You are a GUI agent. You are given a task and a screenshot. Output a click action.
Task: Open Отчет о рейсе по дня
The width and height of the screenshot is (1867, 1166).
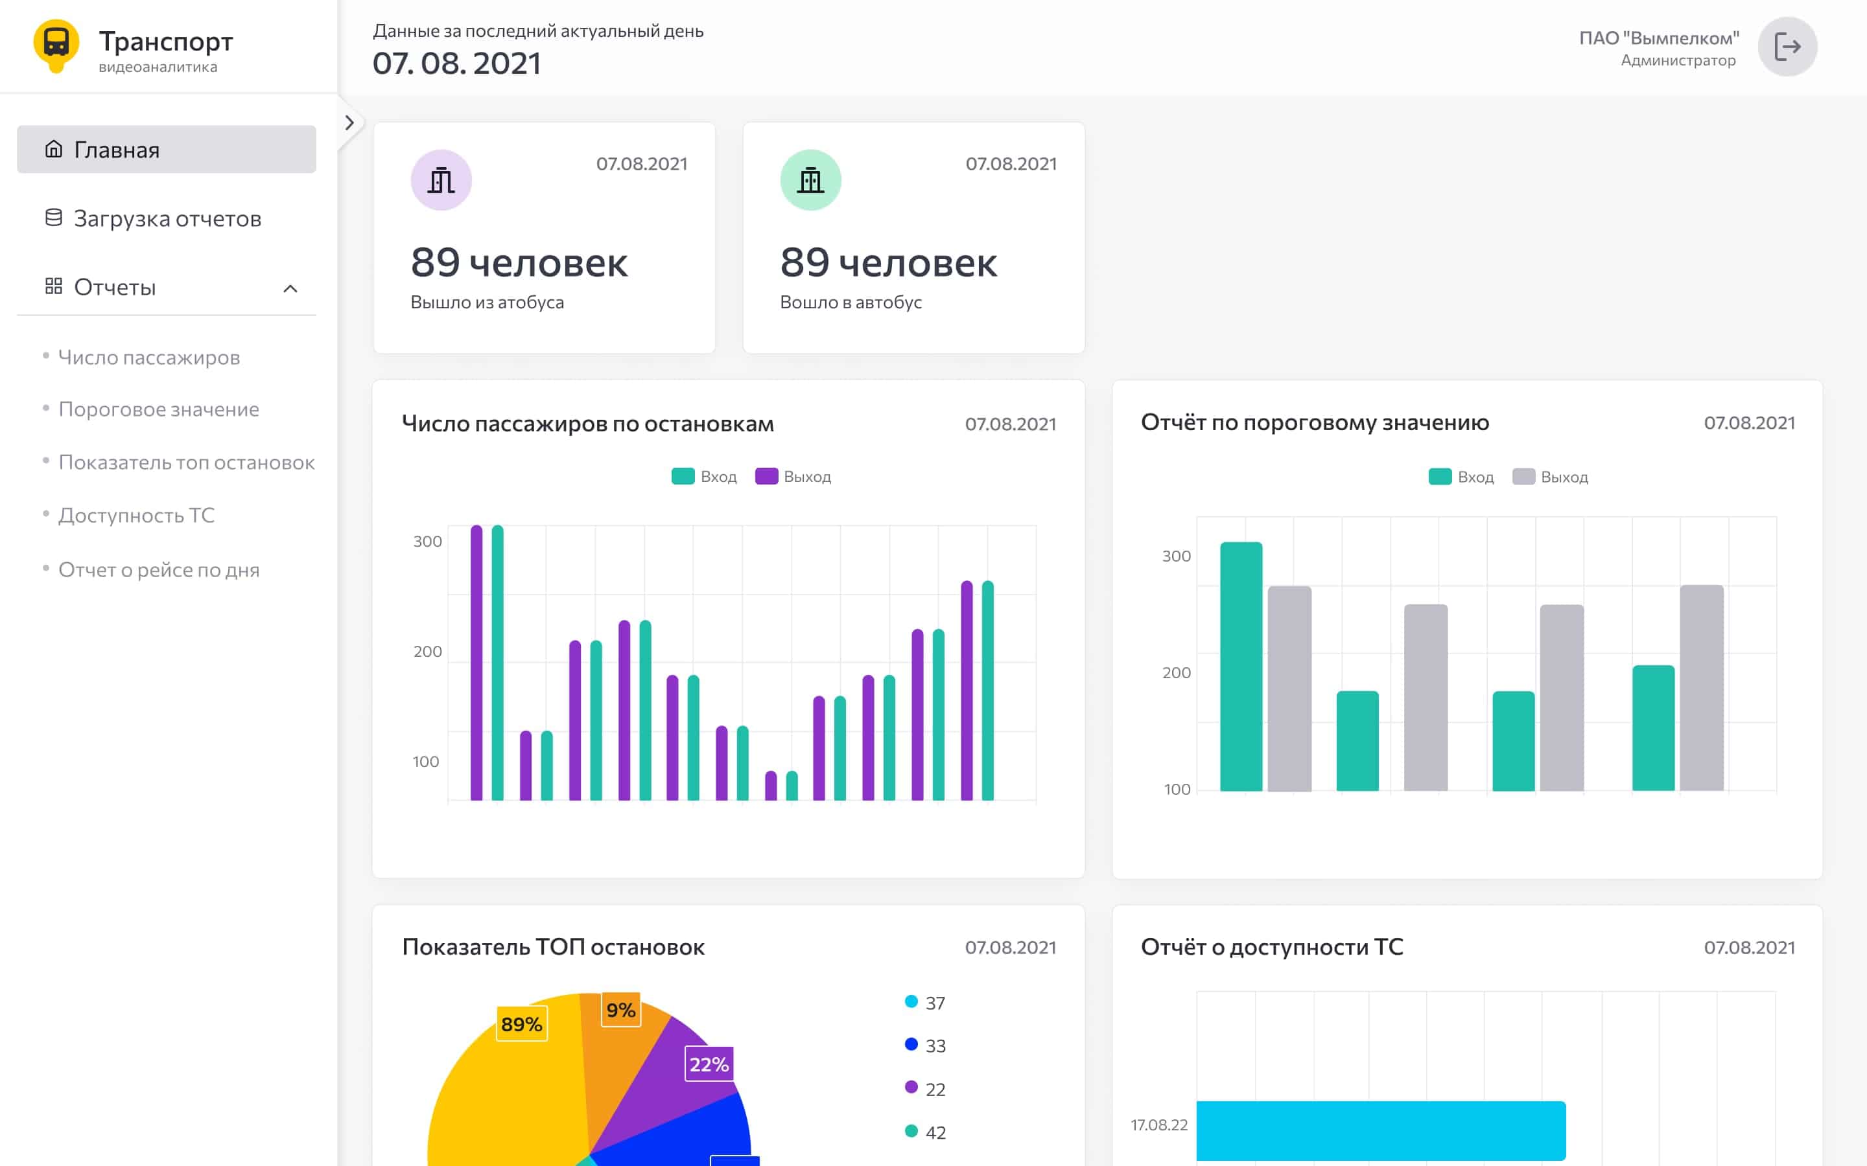click(x=159, y=569)
